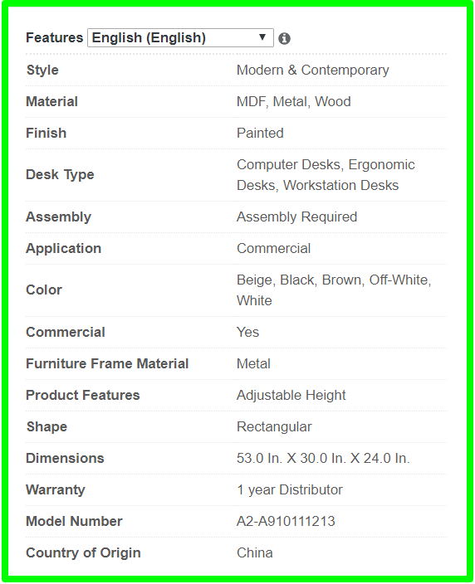Select the Painted finish value

[x=260, y=133]
